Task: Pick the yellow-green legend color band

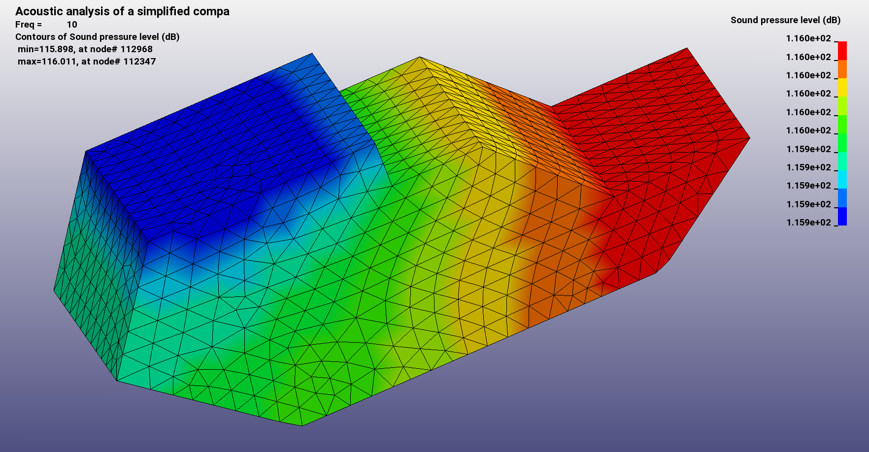Action: 842,106
